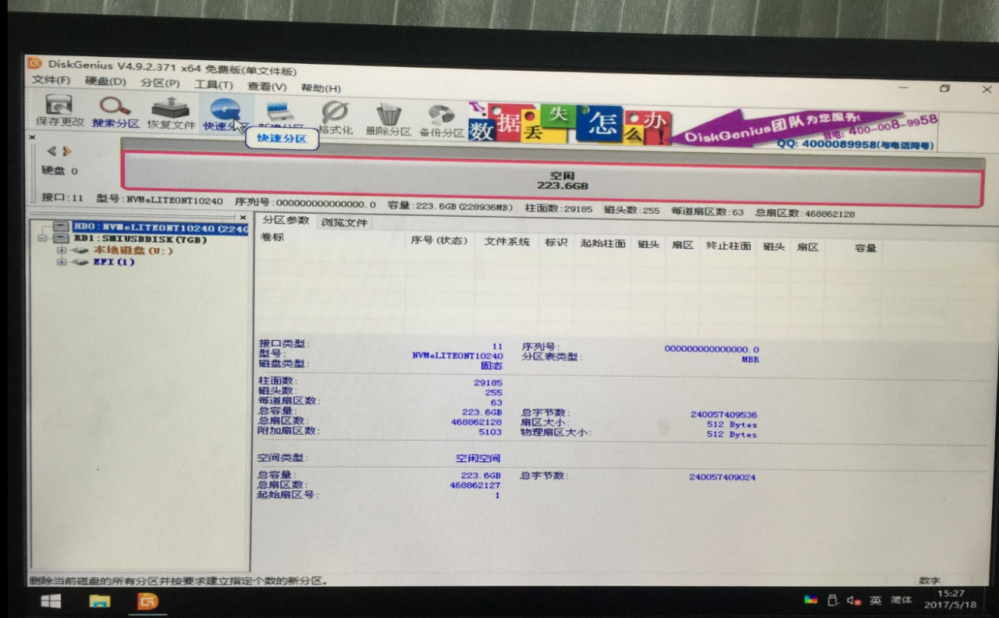This screenshot has height=618, width=999.
Task: Click the MBR partition table type value
Action: click(751, 360)
